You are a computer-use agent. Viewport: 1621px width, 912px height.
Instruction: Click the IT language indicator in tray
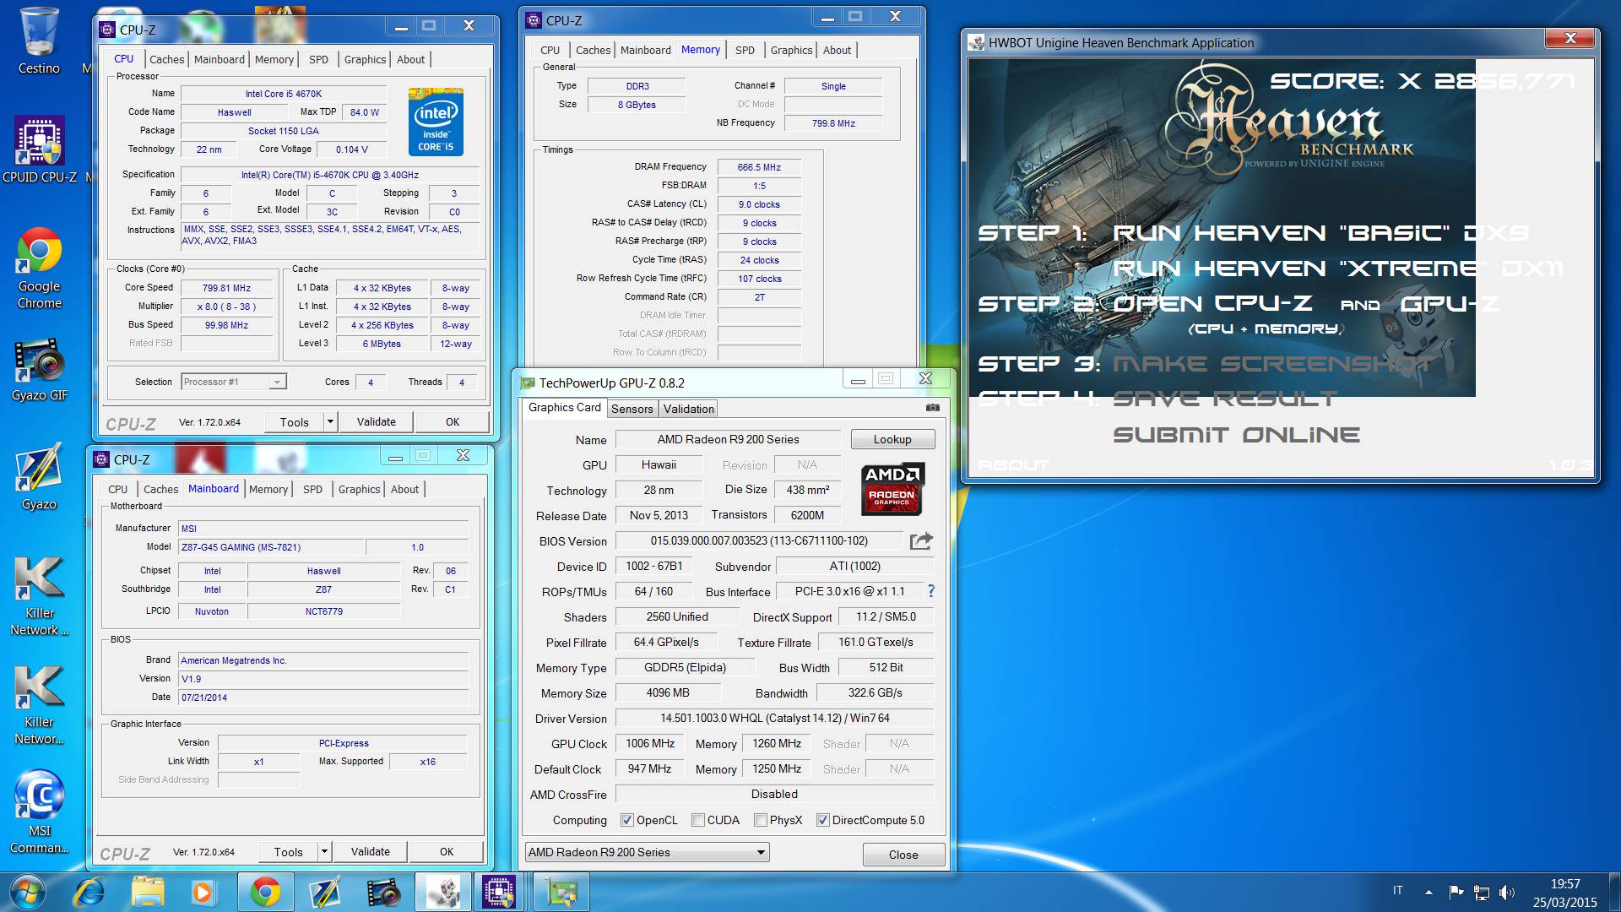1397,890
